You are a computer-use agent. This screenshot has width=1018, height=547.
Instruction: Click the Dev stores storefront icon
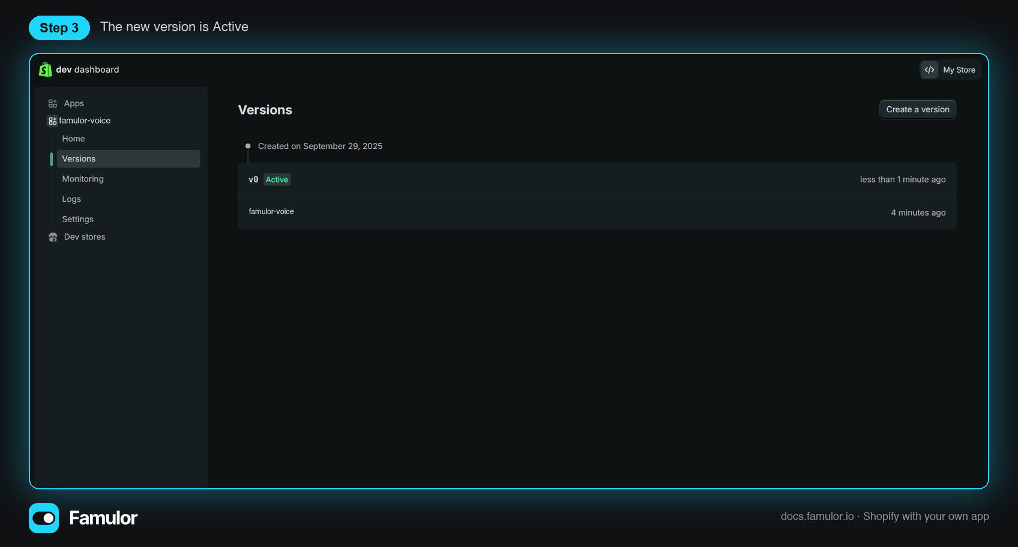53,237
